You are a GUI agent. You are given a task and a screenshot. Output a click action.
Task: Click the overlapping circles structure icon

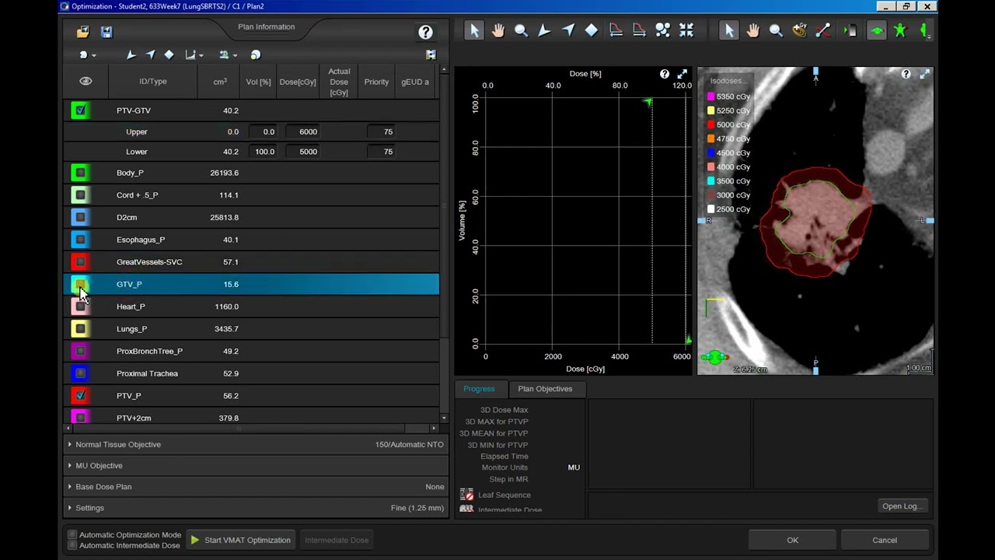point(256,54)
